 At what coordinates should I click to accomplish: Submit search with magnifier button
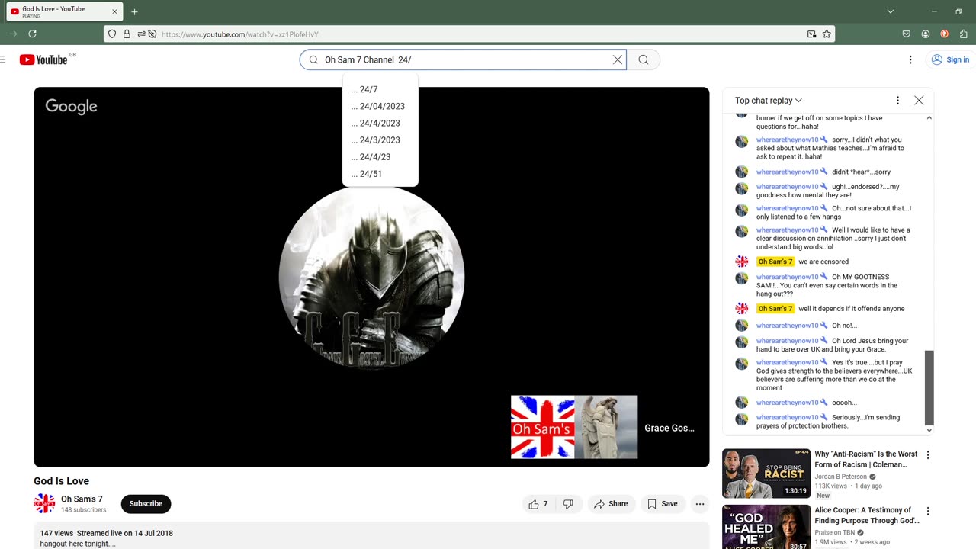[x=644, y=59]
